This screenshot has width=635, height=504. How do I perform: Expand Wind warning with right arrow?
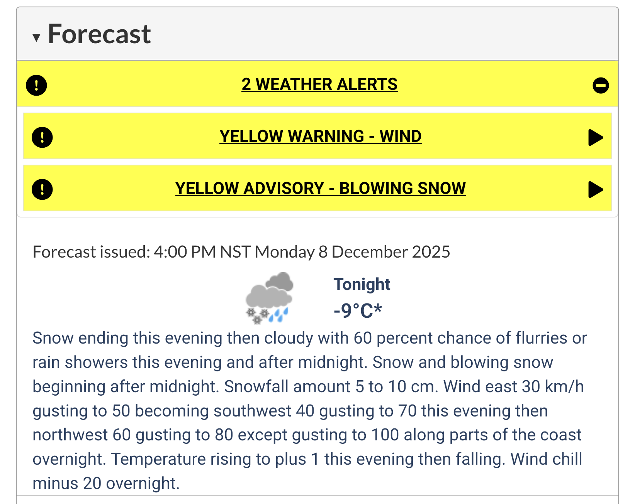tap(595, 137)
